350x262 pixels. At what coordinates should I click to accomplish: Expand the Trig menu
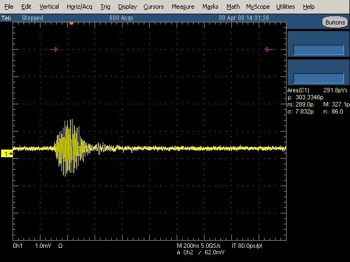105,7
